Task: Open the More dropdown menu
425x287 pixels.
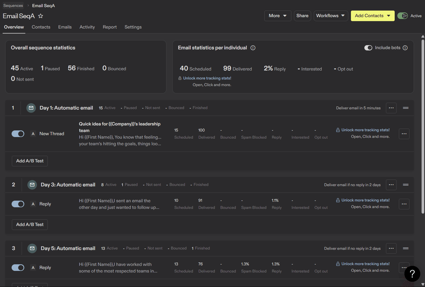Action: [x=278, y=16]
